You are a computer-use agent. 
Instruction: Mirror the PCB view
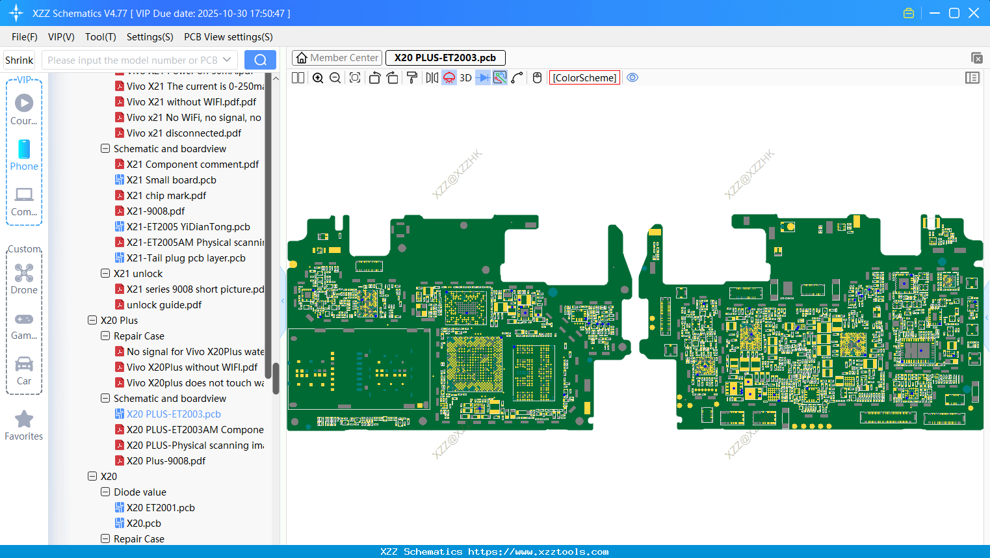click(432, 78)
